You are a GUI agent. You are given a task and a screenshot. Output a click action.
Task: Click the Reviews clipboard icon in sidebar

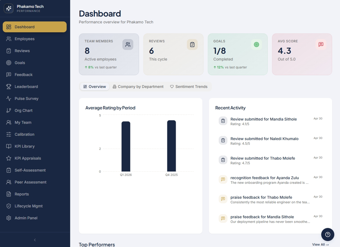pyautogui.click(x=9, y=51)
